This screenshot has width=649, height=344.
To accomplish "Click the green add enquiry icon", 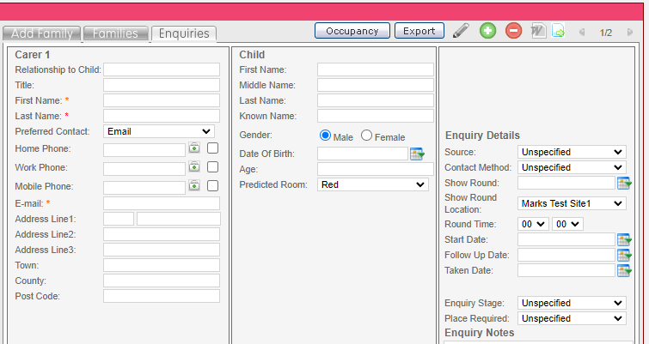I will click(x=487, y=31).
